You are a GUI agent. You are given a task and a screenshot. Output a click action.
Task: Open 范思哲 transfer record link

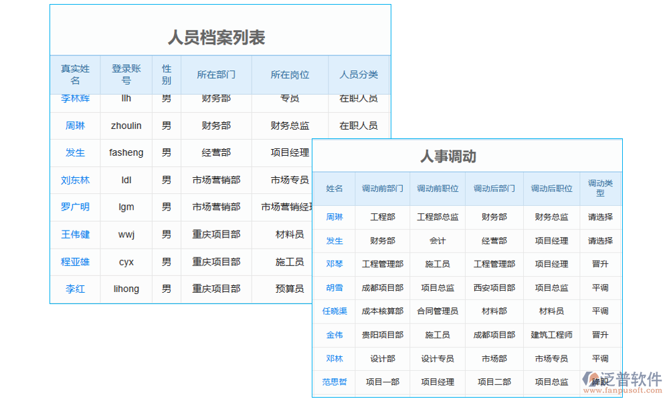coord(334,382)
